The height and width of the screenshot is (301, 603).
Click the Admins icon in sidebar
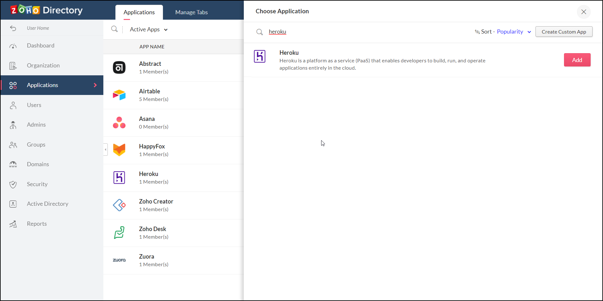click(13, 125)
